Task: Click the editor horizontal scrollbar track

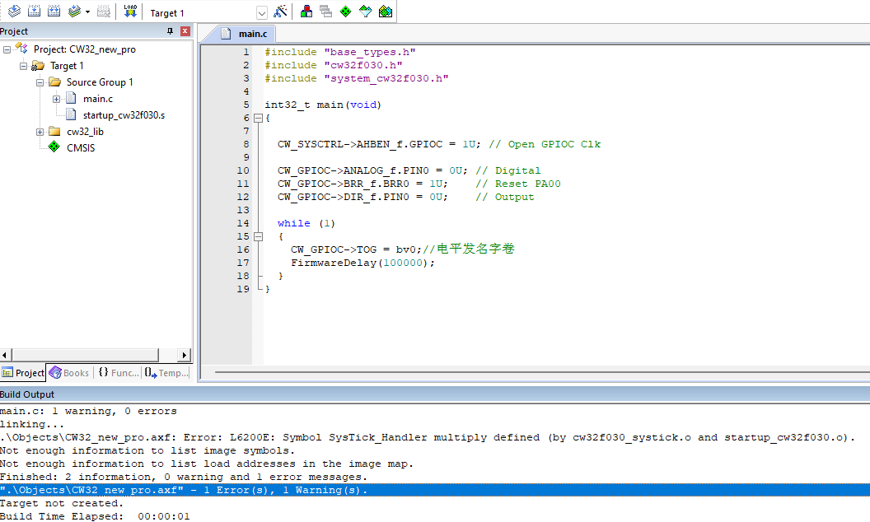Action: click(x=541, y=372)
